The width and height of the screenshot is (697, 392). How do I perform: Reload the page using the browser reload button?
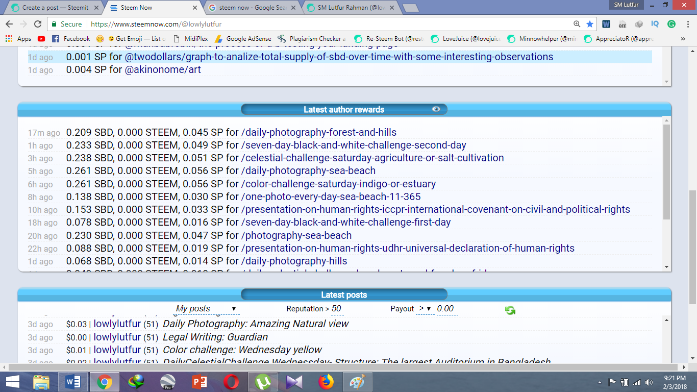[38, 24]
